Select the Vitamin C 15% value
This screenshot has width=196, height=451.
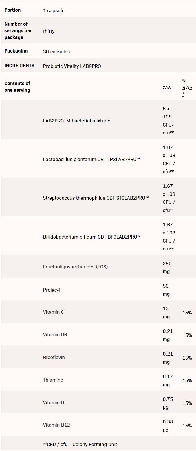(x=187, y=313)
